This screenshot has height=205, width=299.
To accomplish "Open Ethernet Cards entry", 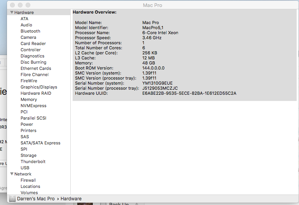I will (36, 68).
